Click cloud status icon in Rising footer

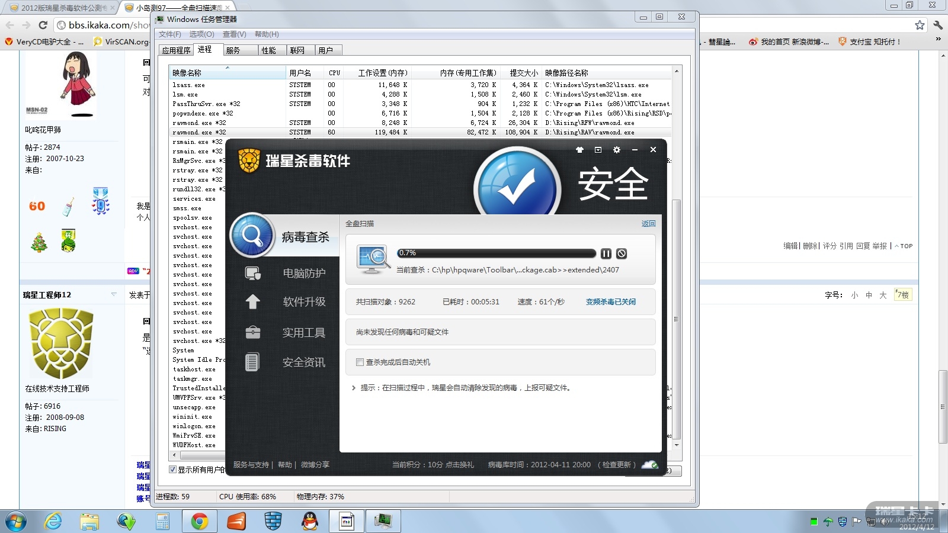(x=650, y=465)
